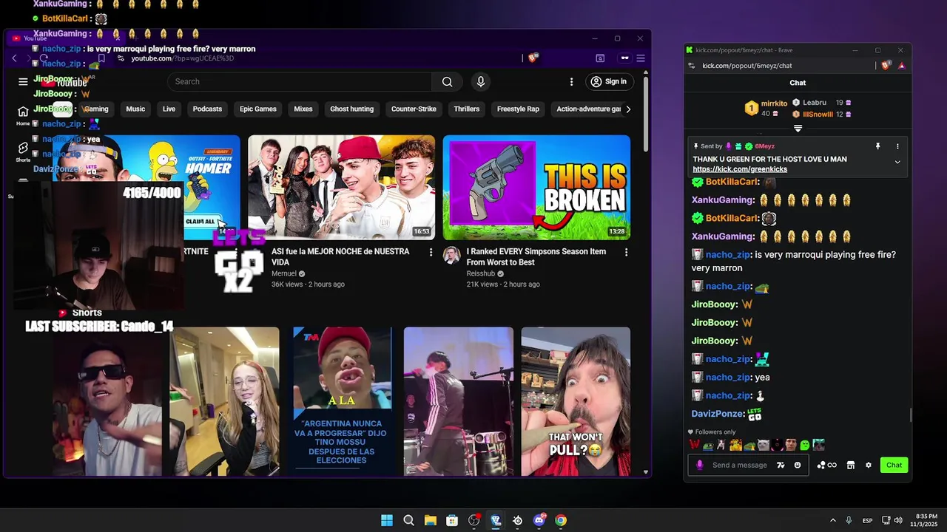Open the ARGENTINA NUNCA VA A PROGRESAR short
Image resolution: width=947 pixels, height=532 pixels.
point(341,401)
